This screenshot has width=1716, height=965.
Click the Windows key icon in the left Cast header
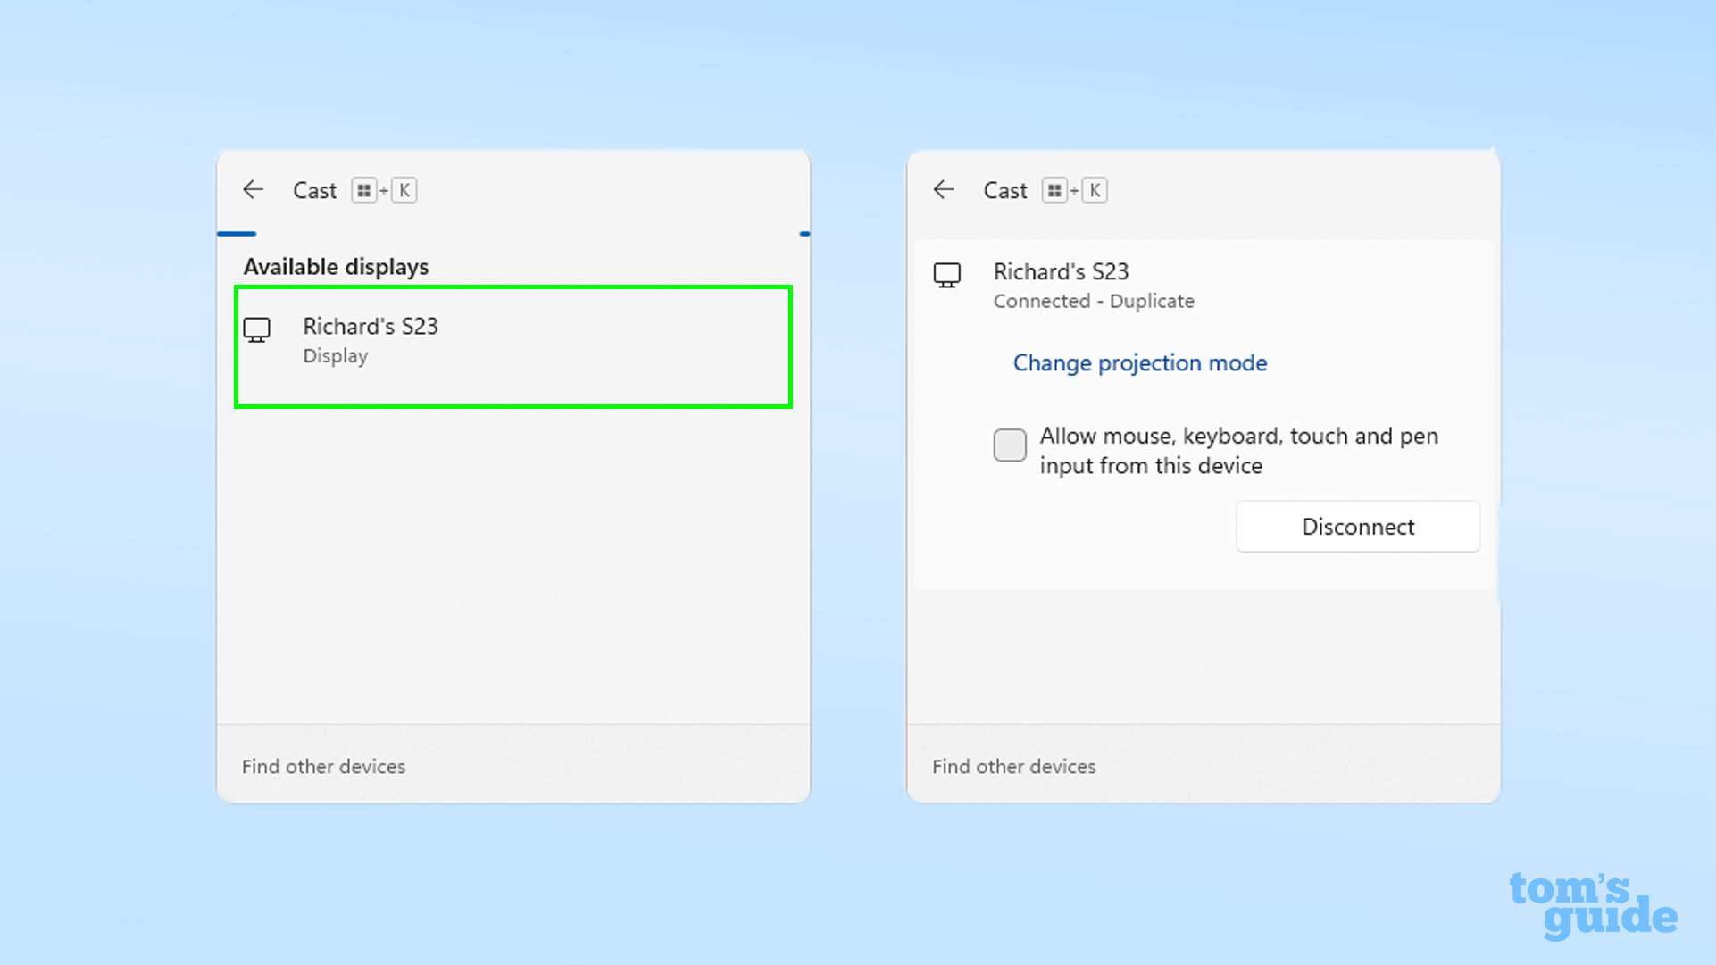[x=363, y=190]
